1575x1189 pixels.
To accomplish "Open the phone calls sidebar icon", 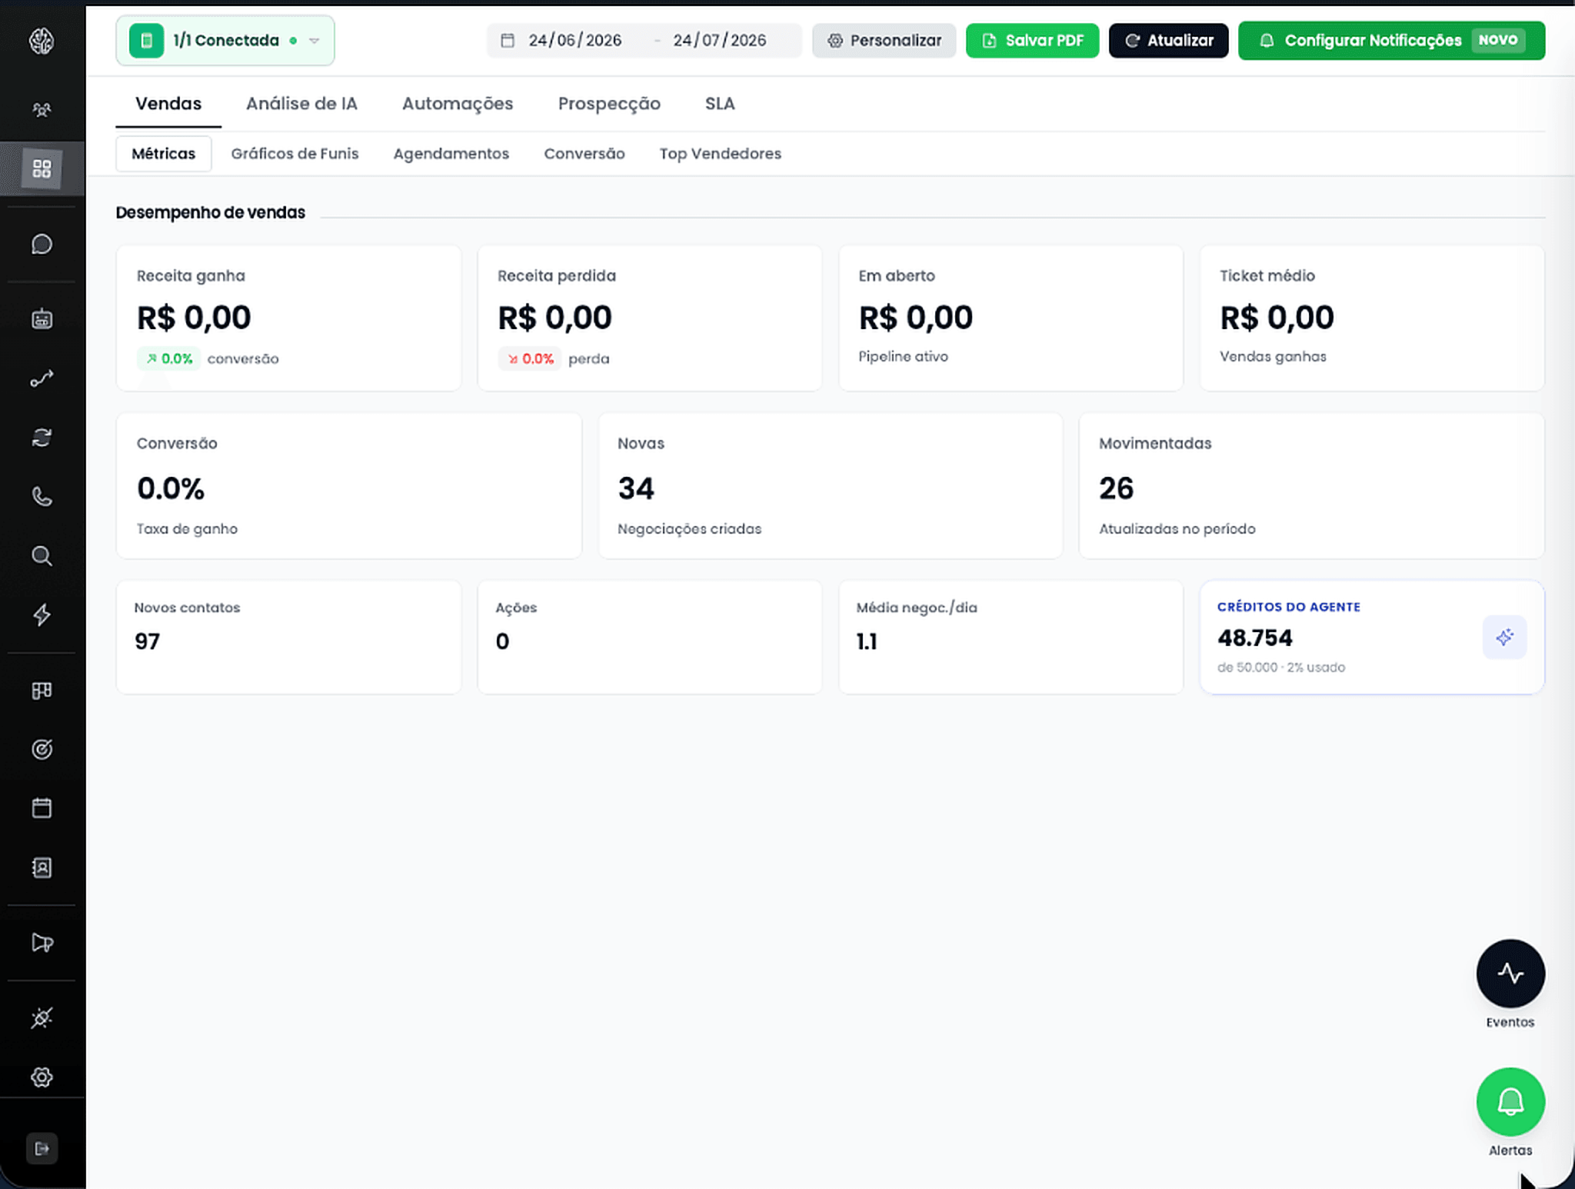I will pos(42,497).
